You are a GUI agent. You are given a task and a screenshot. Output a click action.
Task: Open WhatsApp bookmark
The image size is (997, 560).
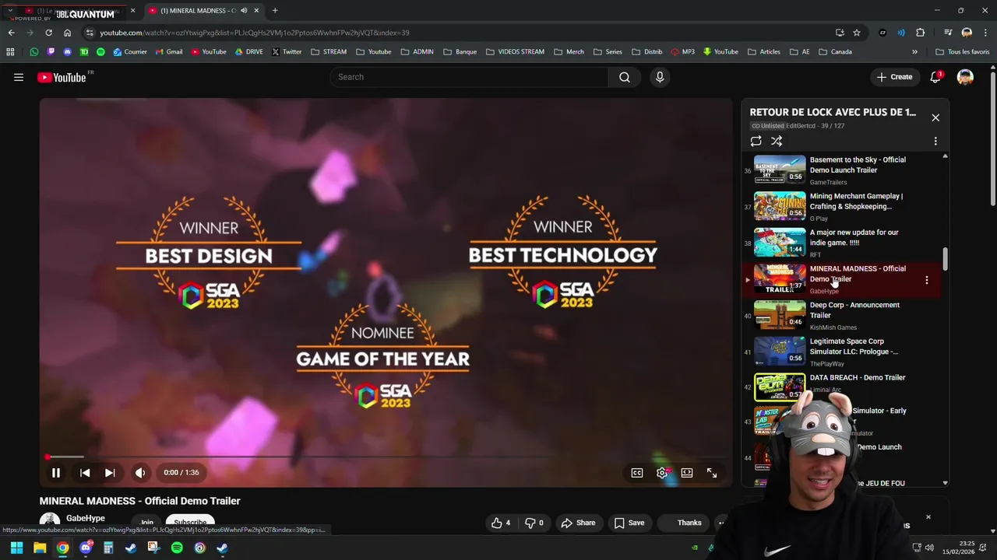pyautogui.click(x=34, y=52)
